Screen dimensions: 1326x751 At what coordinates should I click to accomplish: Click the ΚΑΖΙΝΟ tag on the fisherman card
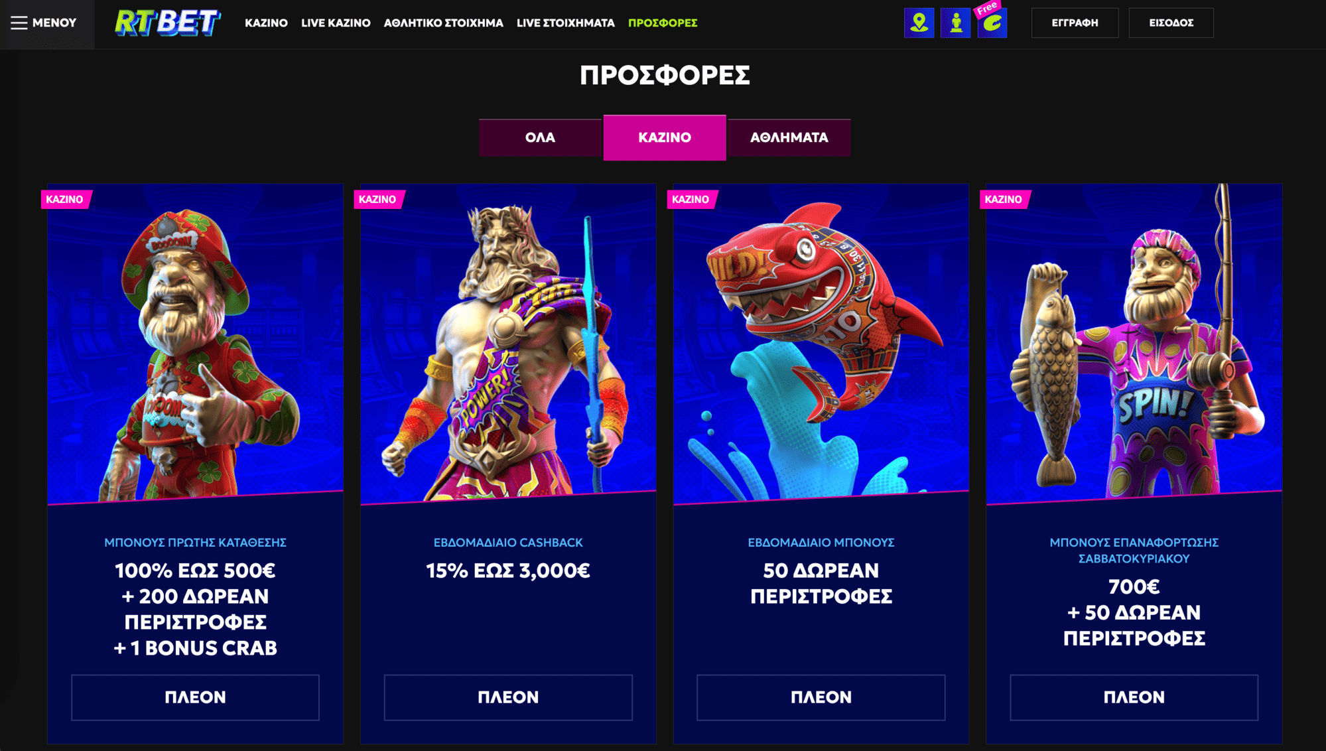point(1004,199)
